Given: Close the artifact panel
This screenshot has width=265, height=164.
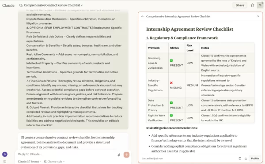Looking at the screenshot, I should click(258, 16).
